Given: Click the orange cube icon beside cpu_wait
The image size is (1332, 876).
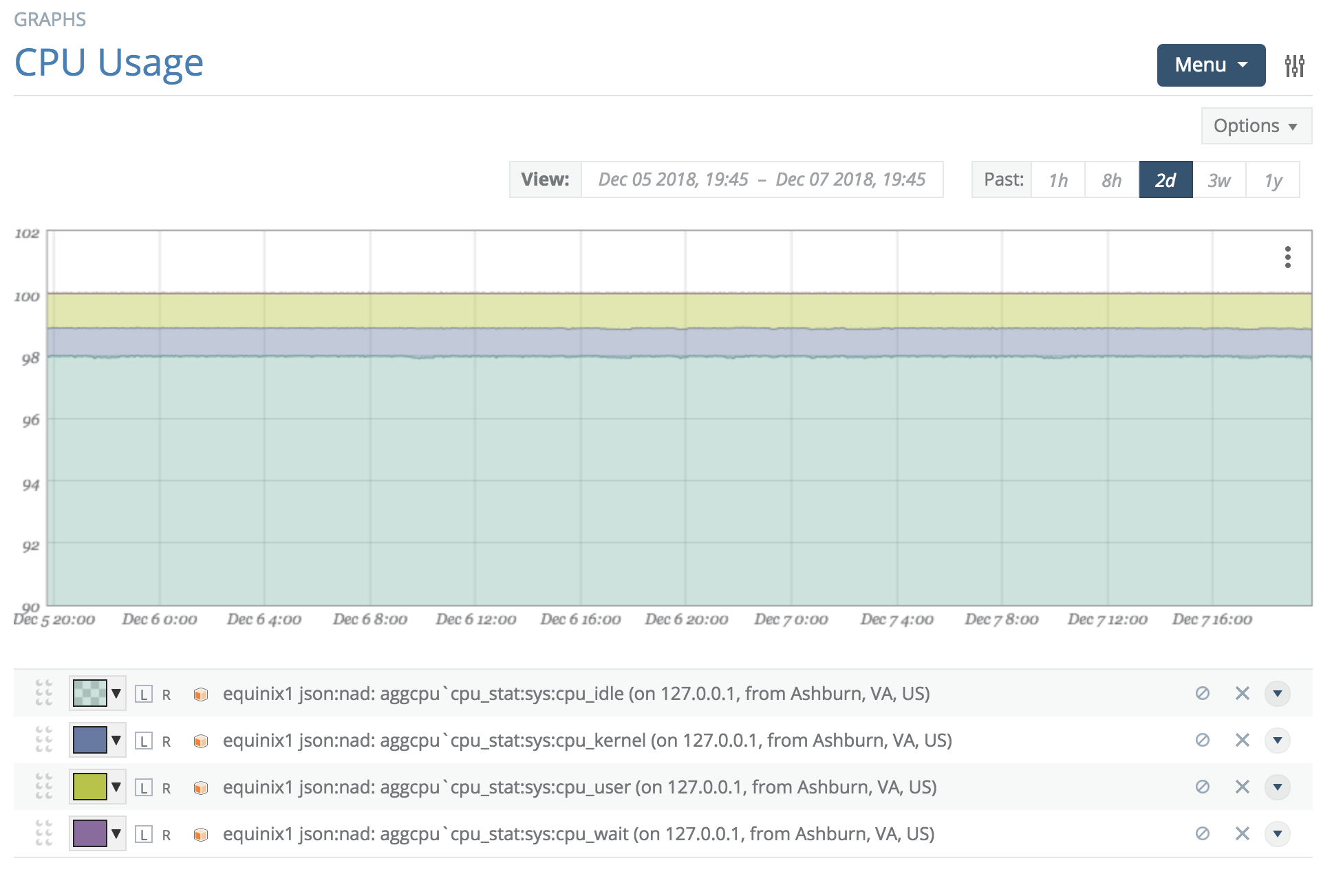Looking at the screenshot, I should coord(202,833).
